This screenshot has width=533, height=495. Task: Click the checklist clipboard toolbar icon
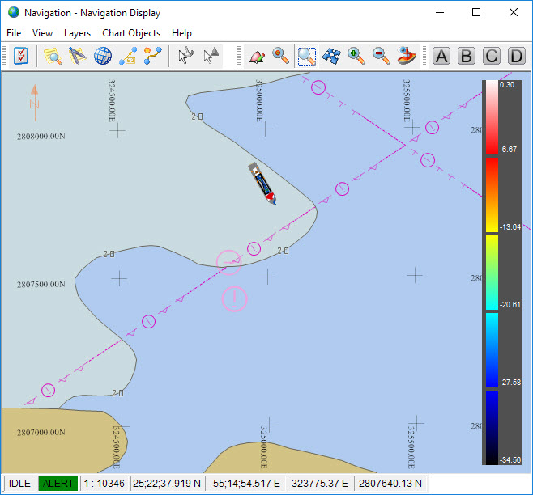coord(21,56)
